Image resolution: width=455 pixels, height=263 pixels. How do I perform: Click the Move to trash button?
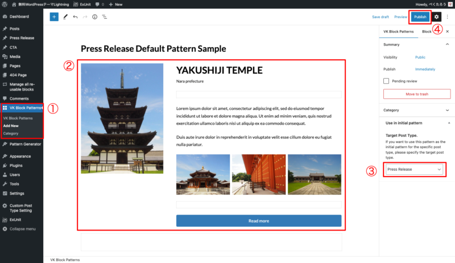[417, 94]
